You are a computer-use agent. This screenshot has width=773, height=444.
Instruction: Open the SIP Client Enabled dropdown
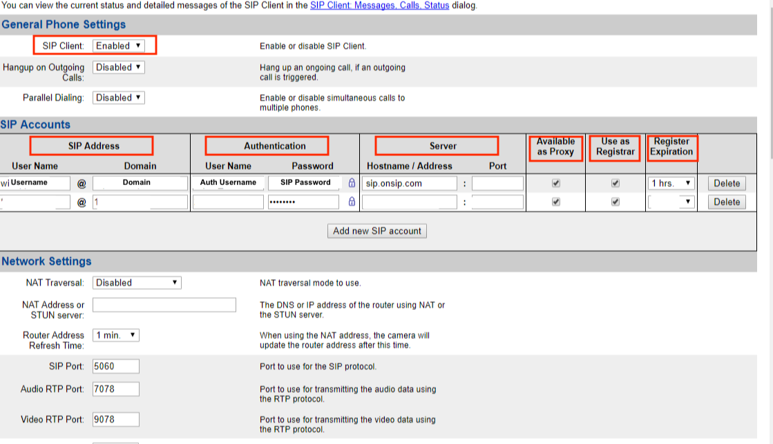118,46
